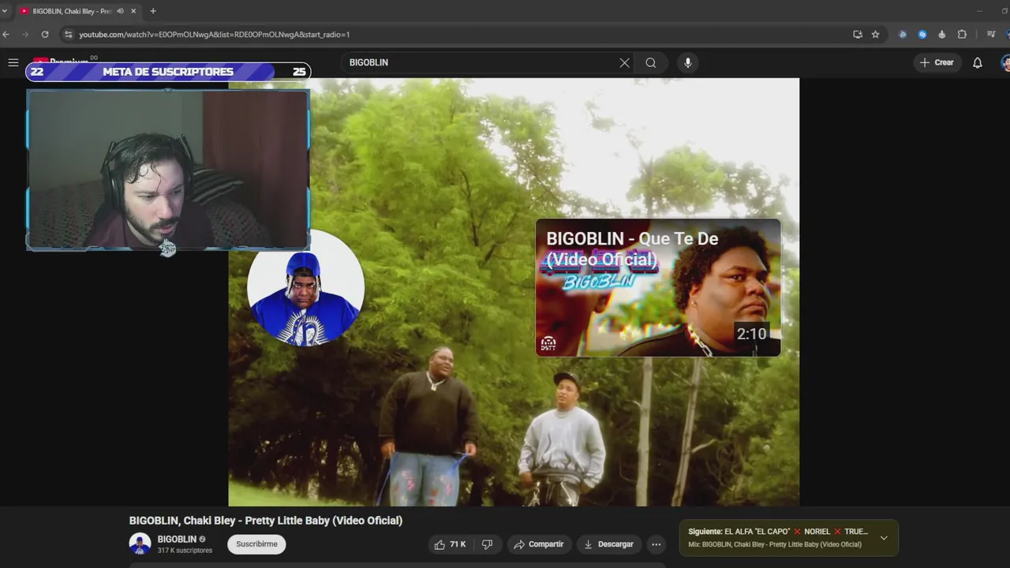Install app using the address bar icon
The image size is (1010, 568).
coord(858,35)
